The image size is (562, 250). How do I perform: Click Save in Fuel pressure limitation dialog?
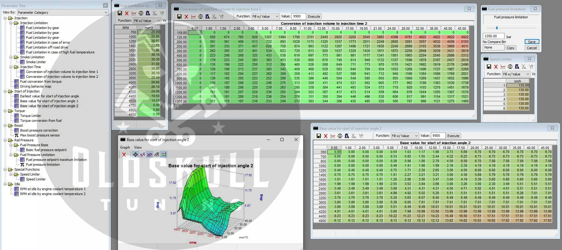(531, 42)
